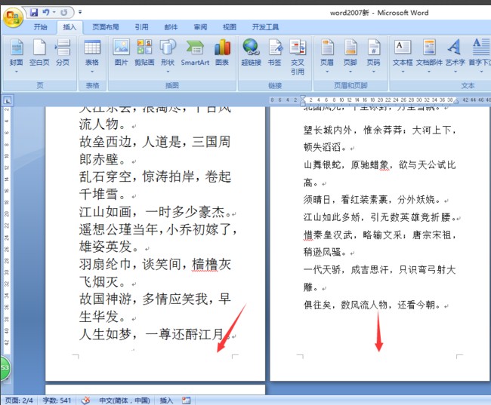The height and width of the screenshot is (405, 491).
Task: Click page count 页面: 2/4 in status bar
Action: (x=19, y=400)
